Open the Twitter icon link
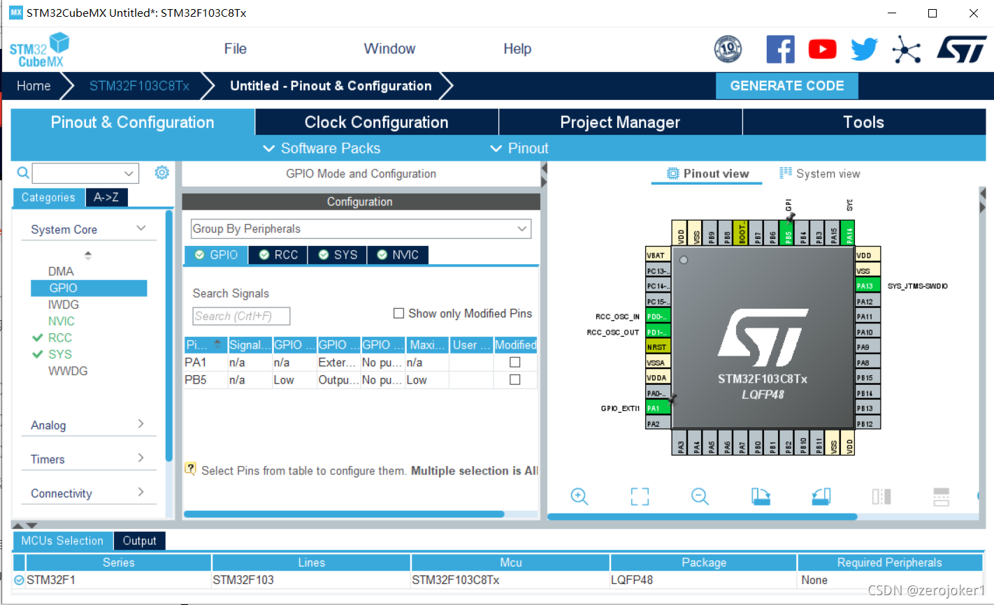This screenshot has height=605, width=994. point(865,49)
